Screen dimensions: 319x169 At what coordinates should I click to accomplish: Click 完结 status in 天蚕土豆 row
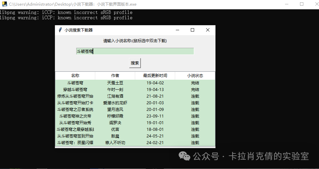tap(195, 83)
